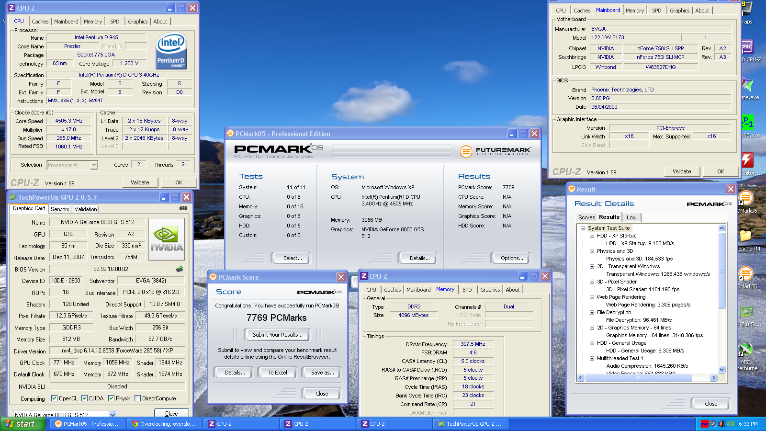766x431 pixels.
Task: Collapse the File Decryption node
Action: point(592,312)
